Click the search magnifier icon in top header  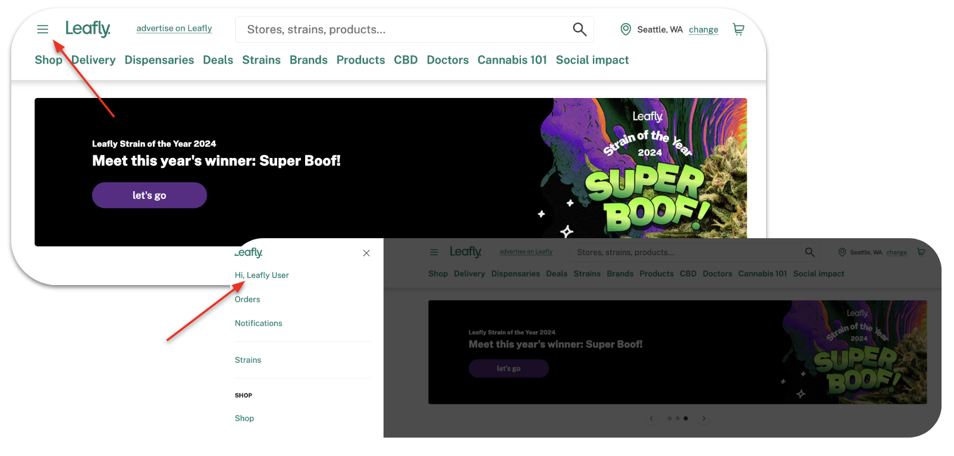[x=579, y=29]
